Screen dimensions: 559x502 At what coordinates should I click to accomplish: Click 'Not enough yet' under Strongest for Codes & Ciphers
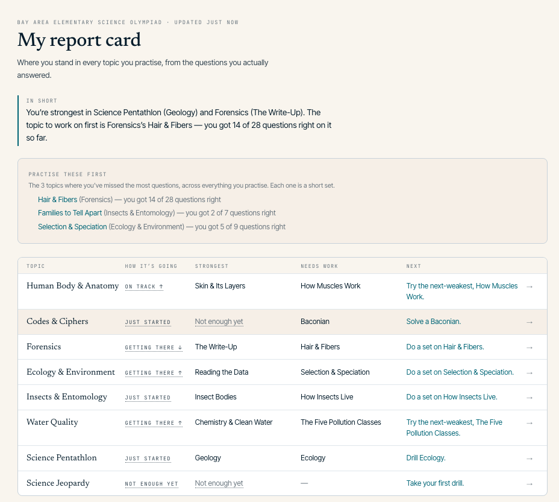click(219, 322)
